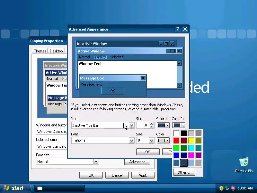Open the Item dropdown showing Inactive Title Bar

(x=131, y=125)
